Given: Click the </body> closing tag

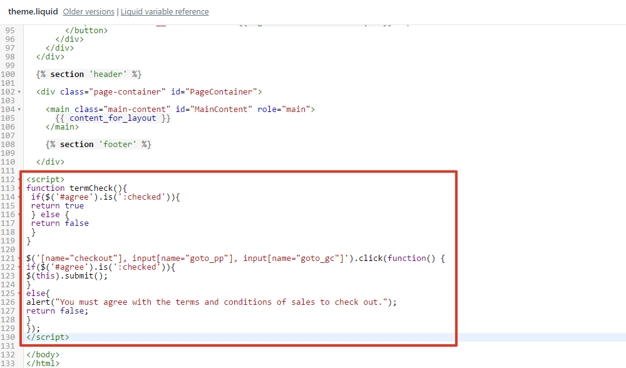Looking at the screenshot, I should click(43, 355).
